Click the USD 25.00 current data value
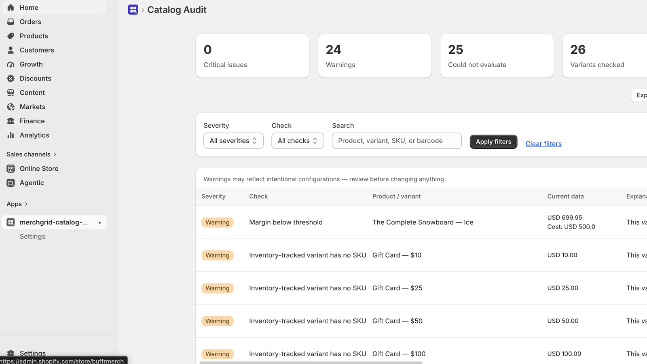The height and width of the screenshot is (364, 647). pos(562,288)
